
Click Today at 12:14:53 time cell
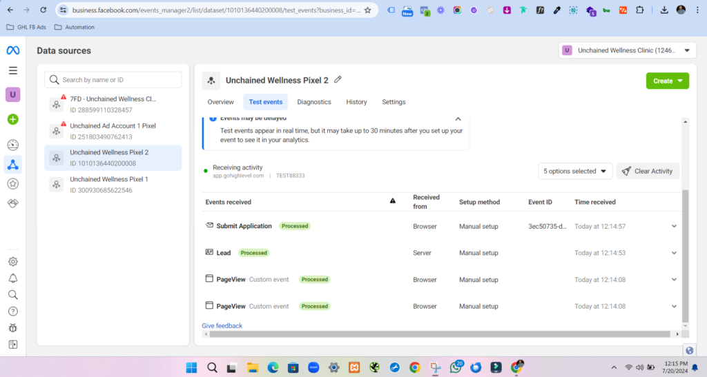pyautogui.click(x=600, y=253)
